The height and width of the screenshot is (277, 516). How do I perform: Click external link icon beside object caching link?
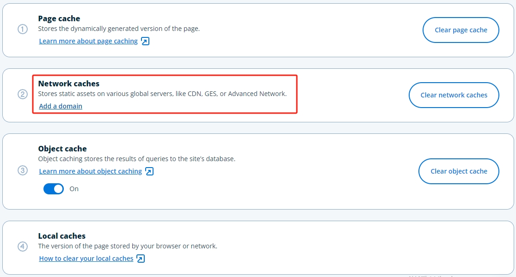(149, 171)
